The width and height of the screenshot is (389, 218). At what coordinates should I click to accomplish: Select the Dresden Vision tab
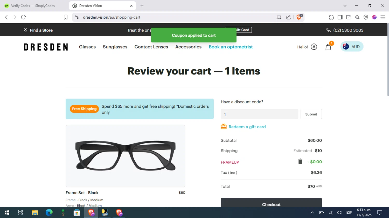(102, 6)
